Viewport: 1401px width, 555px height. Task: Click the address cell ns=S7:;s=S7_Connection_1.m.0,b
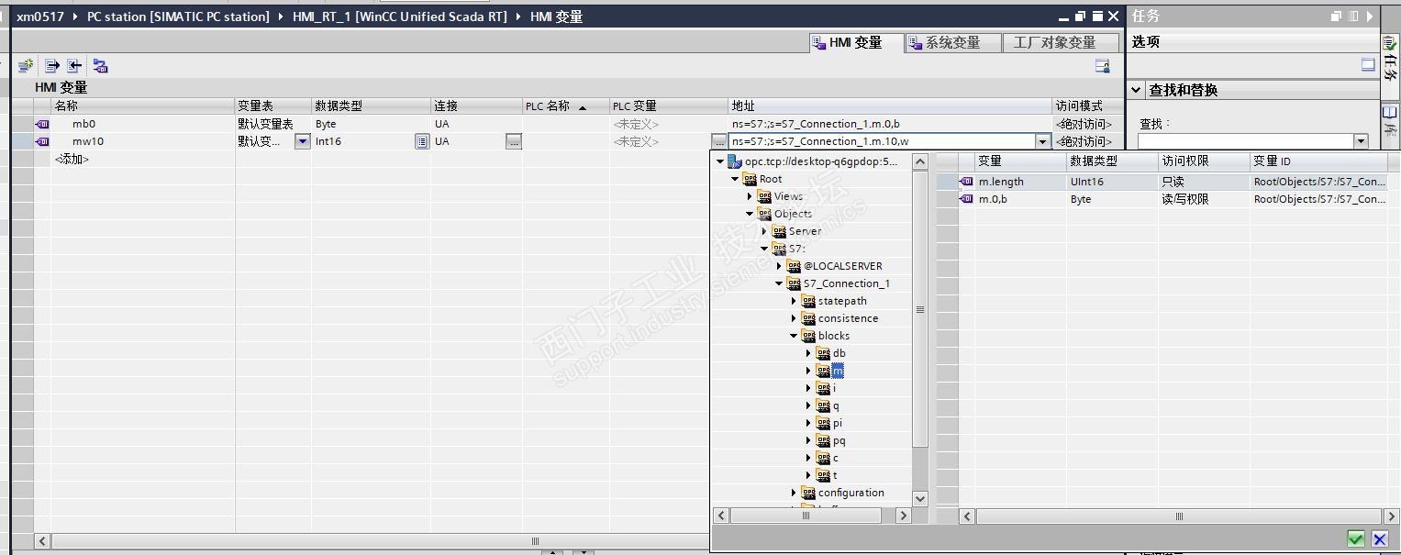[890, 124]
